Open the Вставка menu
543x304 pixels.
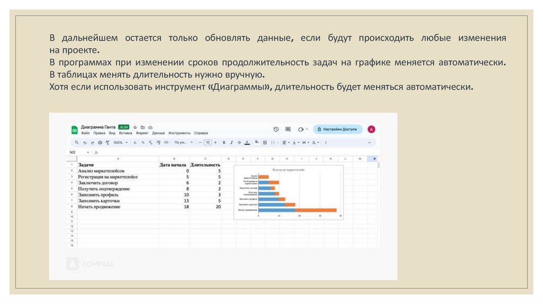click(126, 133)
